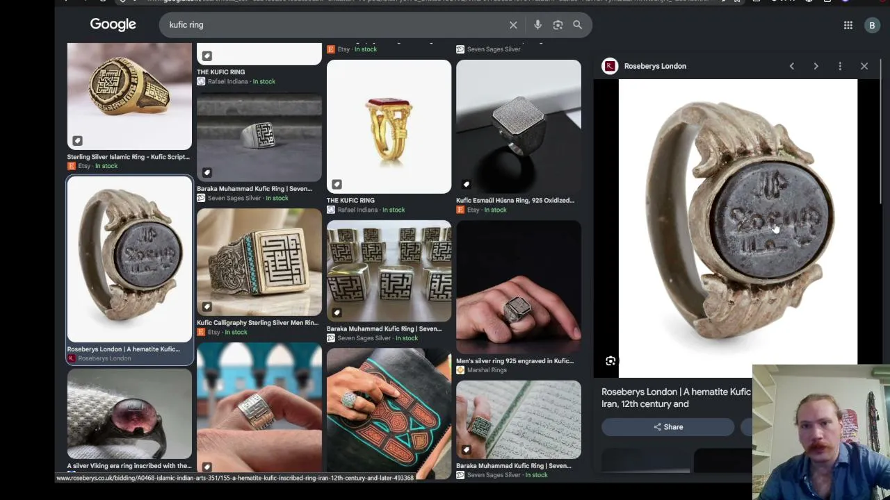Screen dimensions: 890x500
Task: Open the Google account avatar B
Action: pyautogui.click(x=872, y=25)
